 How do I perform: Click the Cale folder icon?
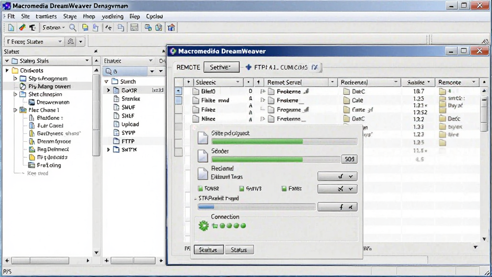346,100
